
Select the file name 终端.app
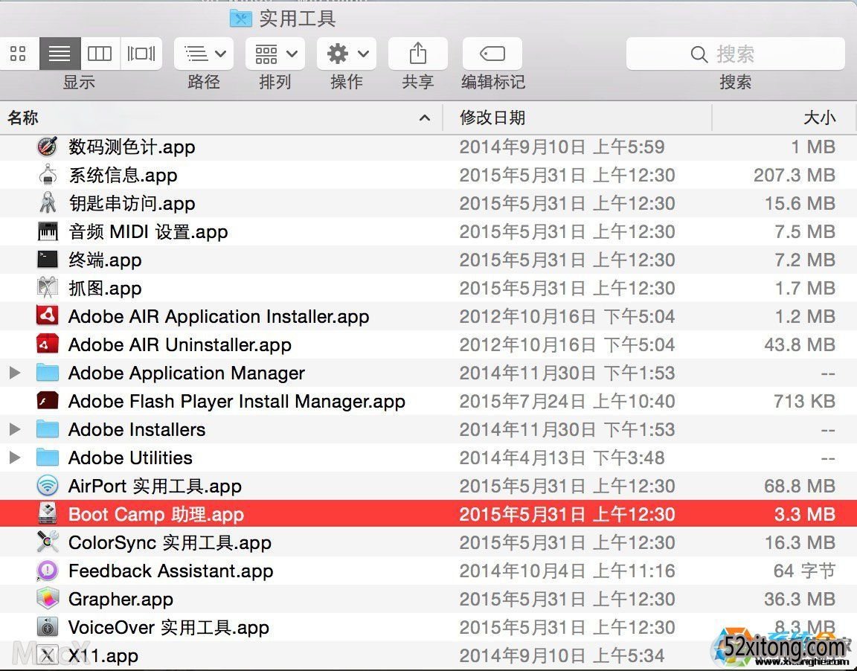(x=105, y=260)
